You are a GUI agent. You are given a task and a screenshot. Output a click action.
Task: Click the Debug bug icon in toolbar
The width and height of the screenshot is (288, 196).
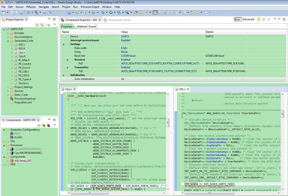pyautogui.click(x=103, y=12)
